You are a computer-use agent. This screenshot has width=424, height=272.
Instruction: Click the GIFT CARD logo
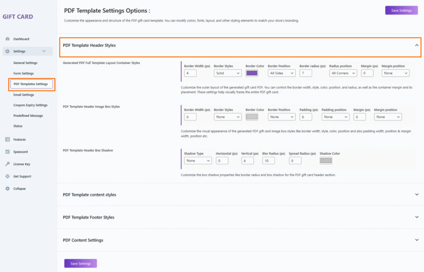(x=18, y=17)
